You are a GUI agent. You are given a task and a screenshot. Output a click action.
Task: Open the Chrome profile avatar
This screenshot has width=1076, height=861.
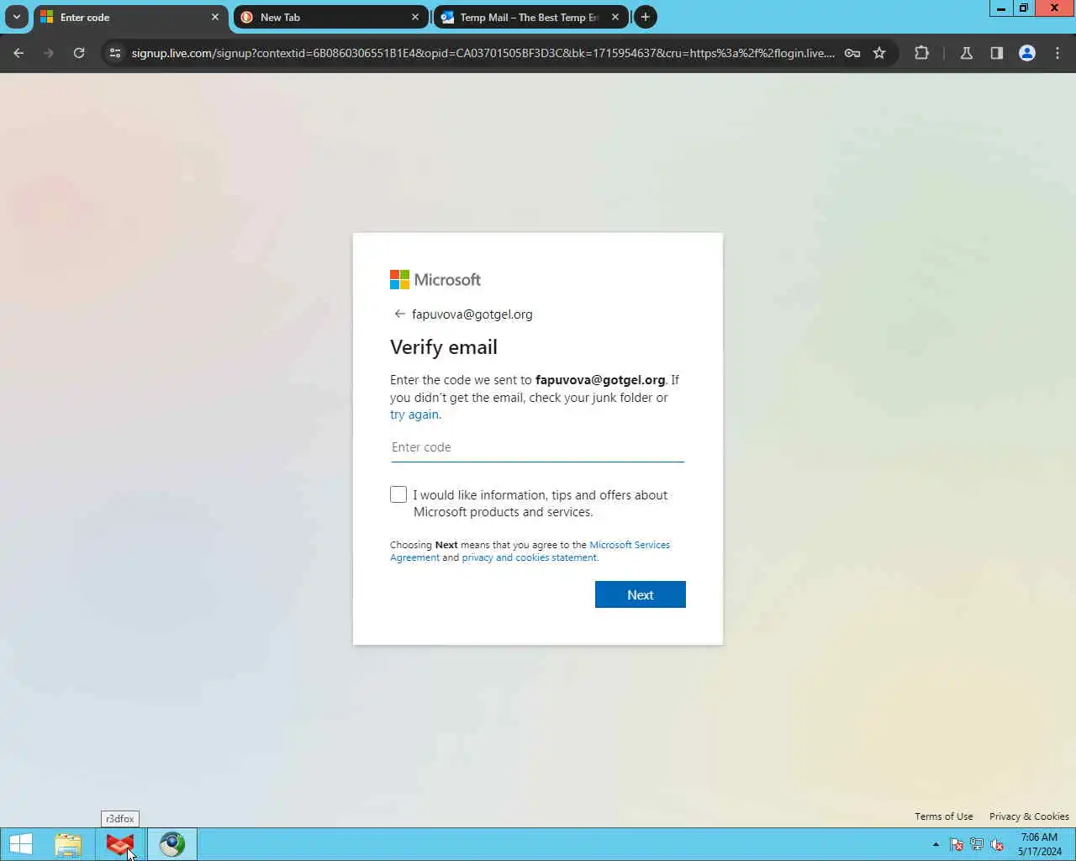(1027, 53)
